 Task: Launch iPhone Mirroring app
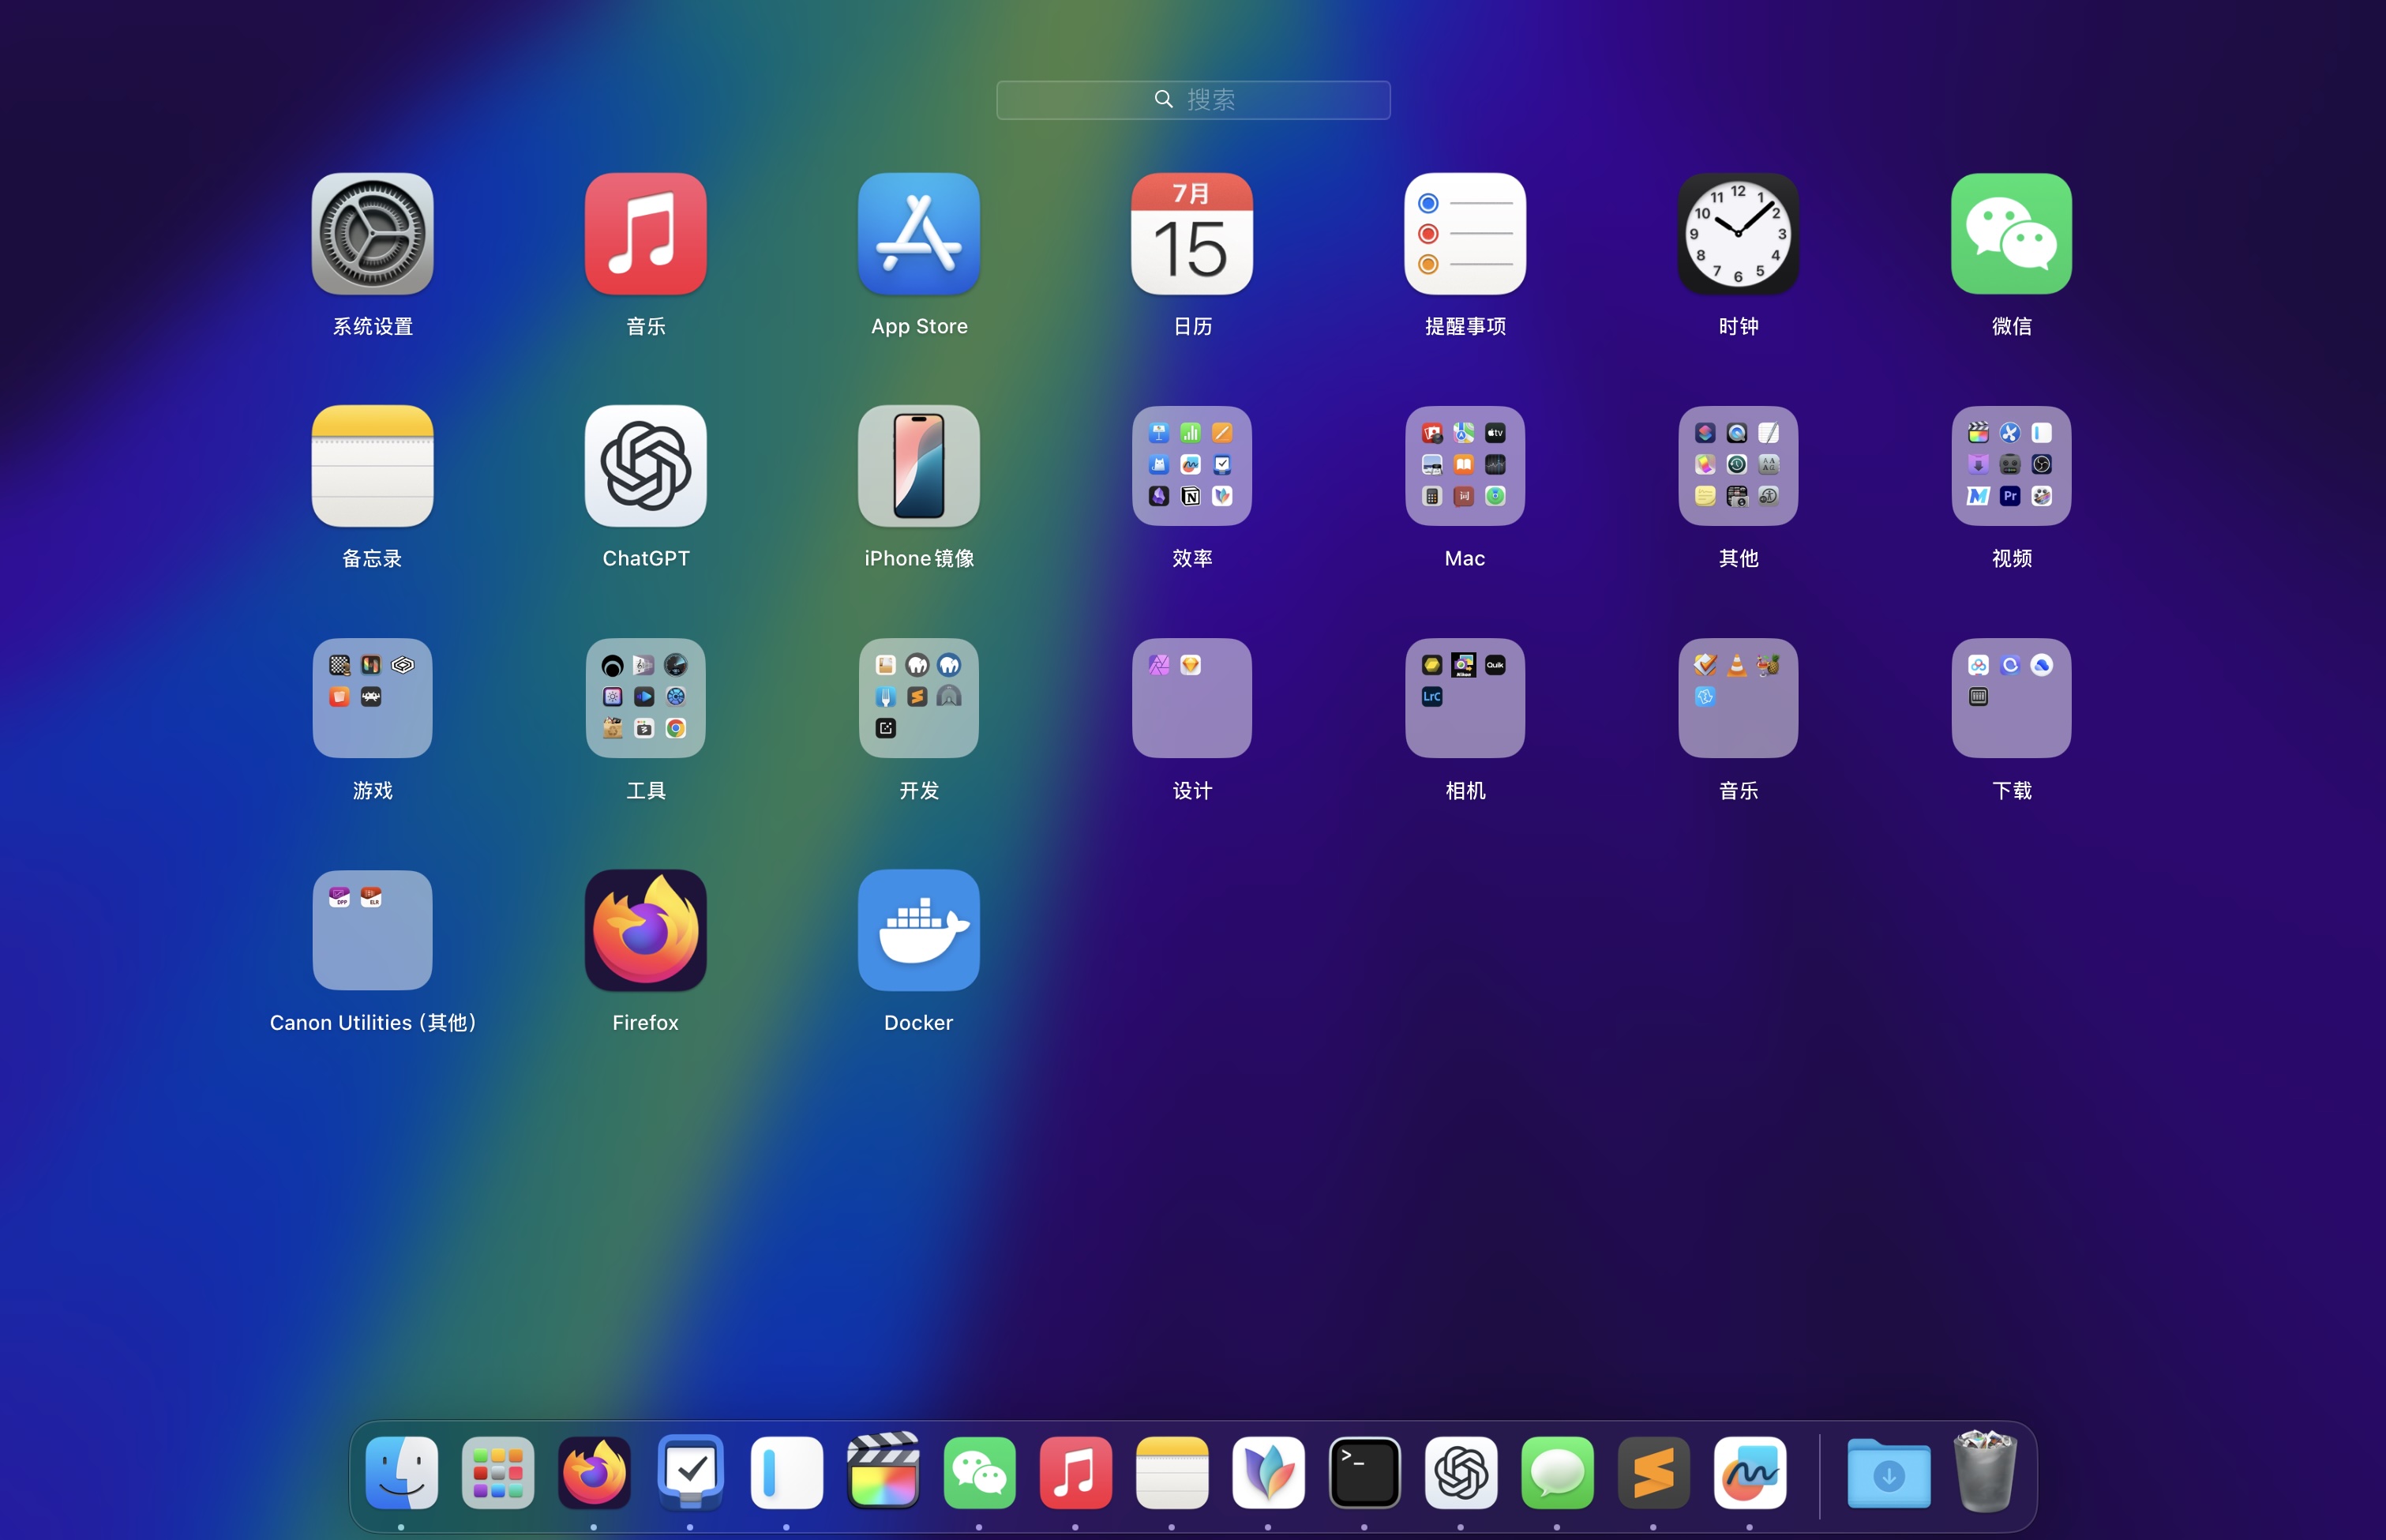point(918,466)
